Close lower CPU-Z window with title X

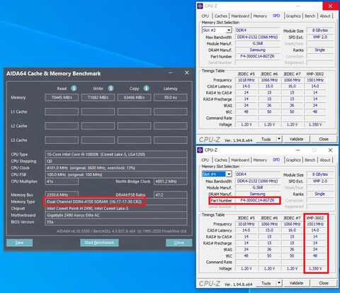[330, 150]
